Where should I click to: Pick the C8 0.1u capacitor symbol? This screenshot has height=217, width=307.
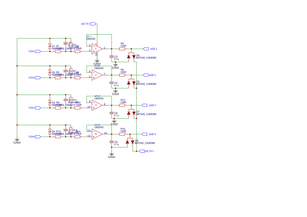tap(112, 142)
